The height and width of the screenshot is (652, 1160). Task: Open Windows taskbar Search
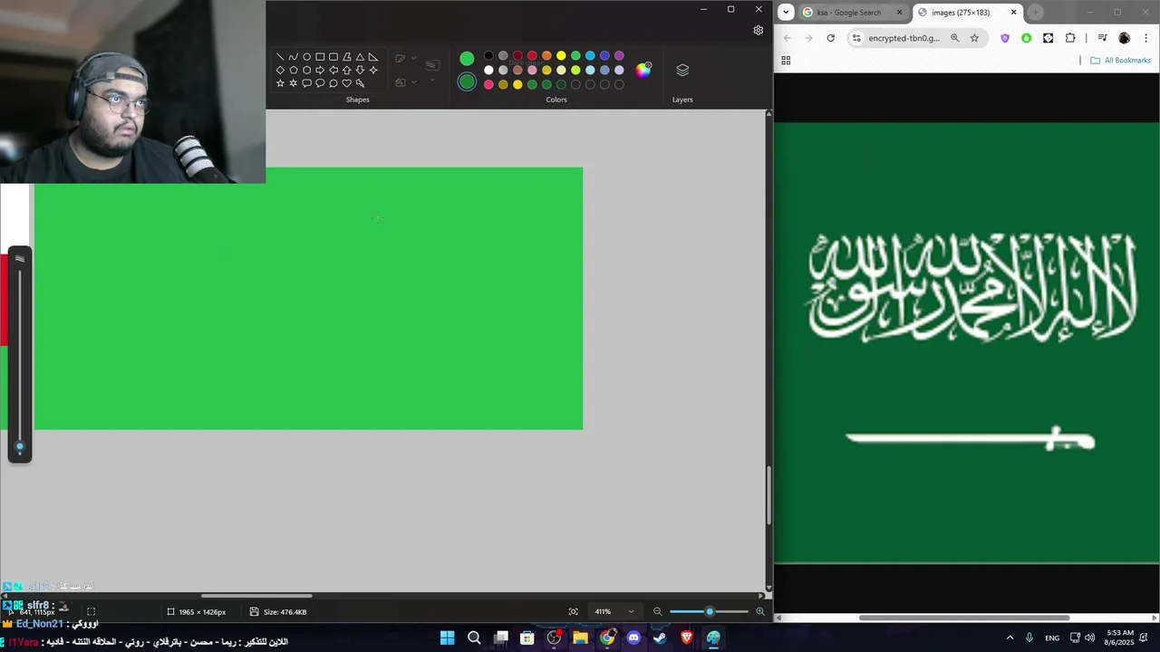(x=474, y=638)
